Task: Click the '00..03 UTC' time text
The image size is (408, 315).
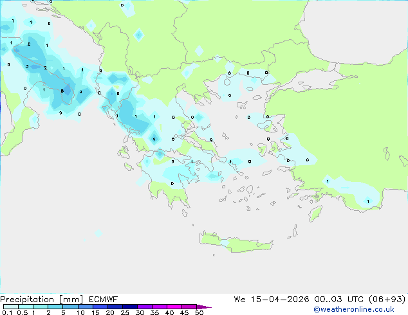Action: [338, 300]
